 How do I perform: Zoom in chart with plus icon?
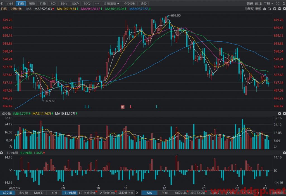(x=274, y=9)
